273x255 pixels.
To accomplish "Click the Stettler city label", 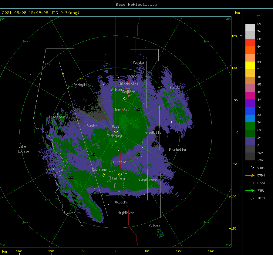I will click(177, 88).
